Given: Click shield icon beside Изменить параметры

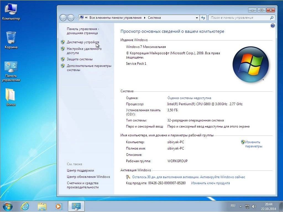Looking at the screenshot, I should pos(243,142).
